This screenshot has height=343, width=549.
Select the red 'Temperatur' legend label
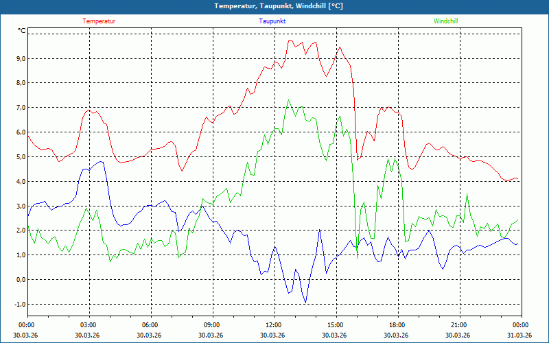(99, 21)
